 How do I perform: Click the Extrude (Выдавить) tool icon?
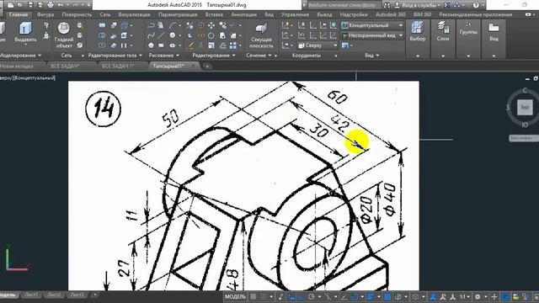[x=25, y=28]
